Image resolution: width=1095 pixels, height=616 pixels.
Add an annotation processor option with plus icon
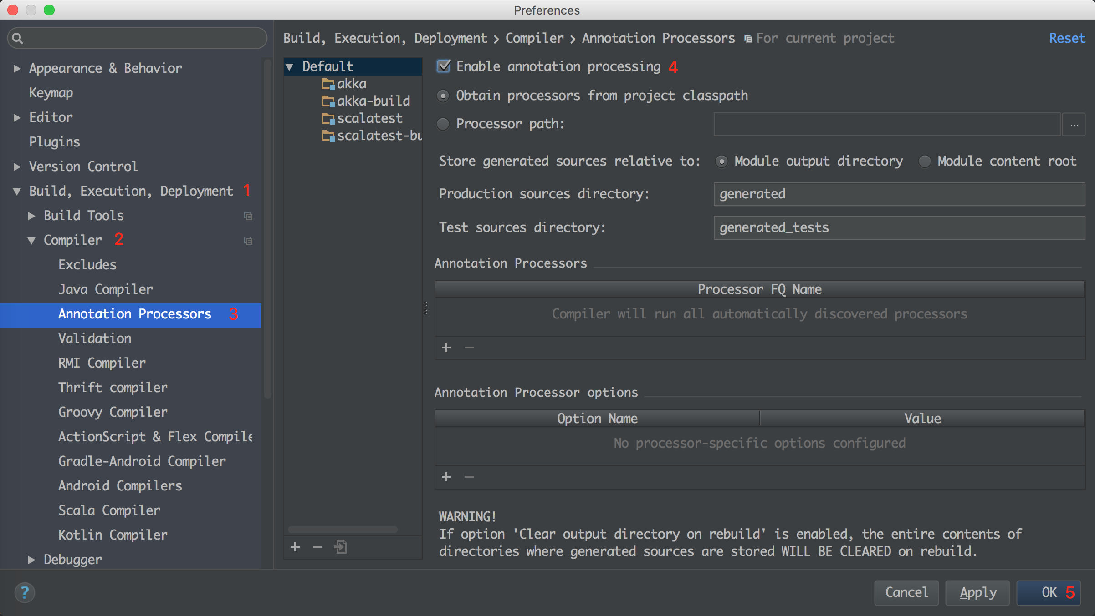tap(446, 477)
